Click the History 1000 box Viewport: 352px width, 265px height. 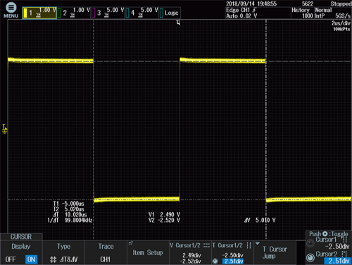pos(303,13)
